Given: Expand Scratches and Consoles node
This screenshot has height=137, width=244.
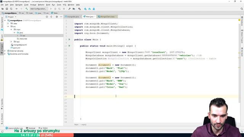Looking at the screenshot, I should coord(5,54).
